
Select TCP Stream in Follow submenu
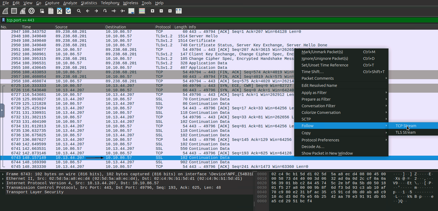406,126
